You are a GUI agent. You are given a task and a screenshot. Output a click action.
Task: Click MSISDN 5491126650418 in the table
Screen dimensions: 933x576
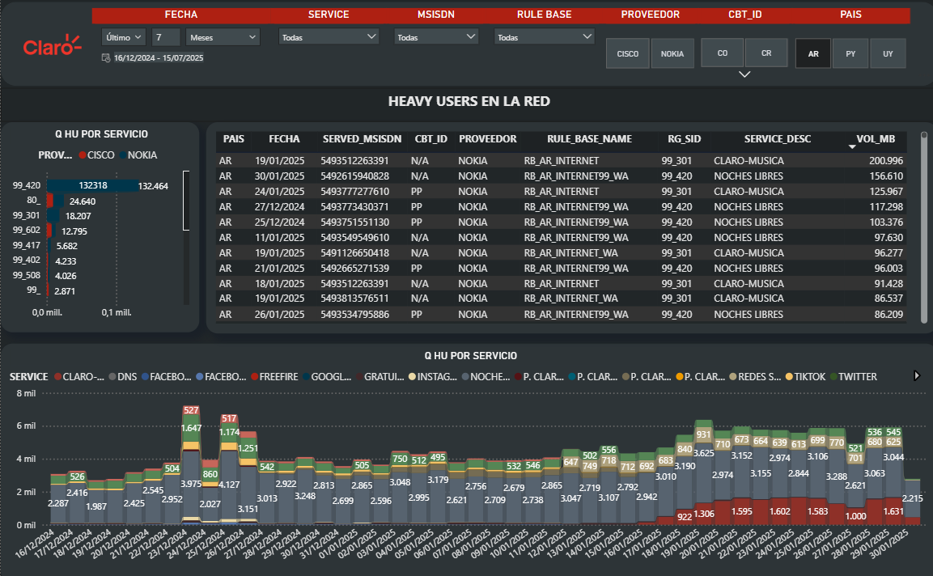[354, 253]
